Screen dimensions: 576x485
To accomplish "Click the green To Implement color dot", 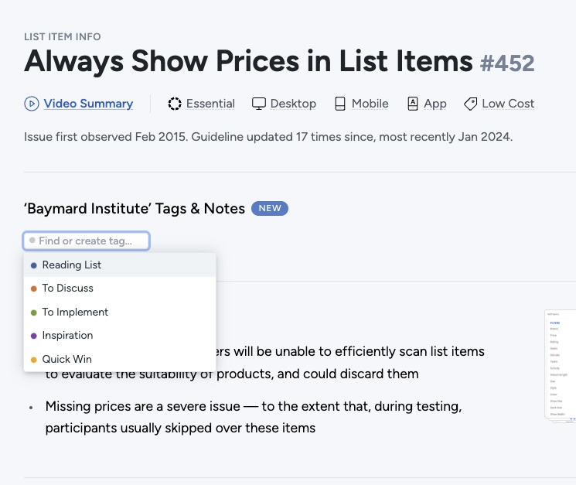I will [x=33, y=313].
